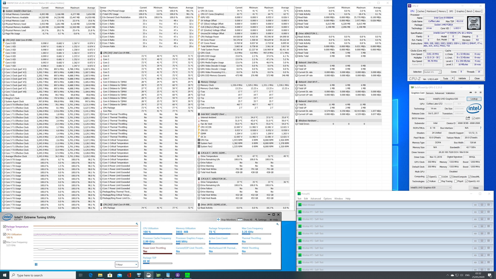The image size is (496, 279).
Task: Open the Advanced menu in Prime95
Action: (315, 199)
